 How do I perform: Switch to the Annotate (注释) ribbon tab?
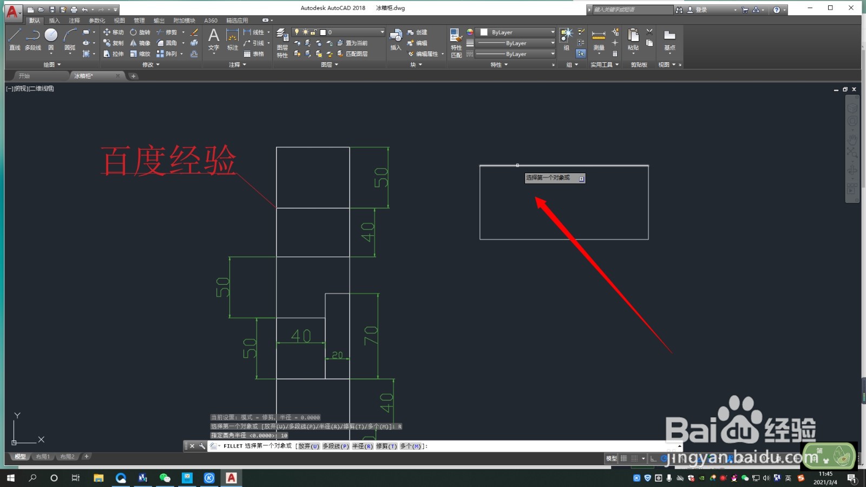coord(74,21)
